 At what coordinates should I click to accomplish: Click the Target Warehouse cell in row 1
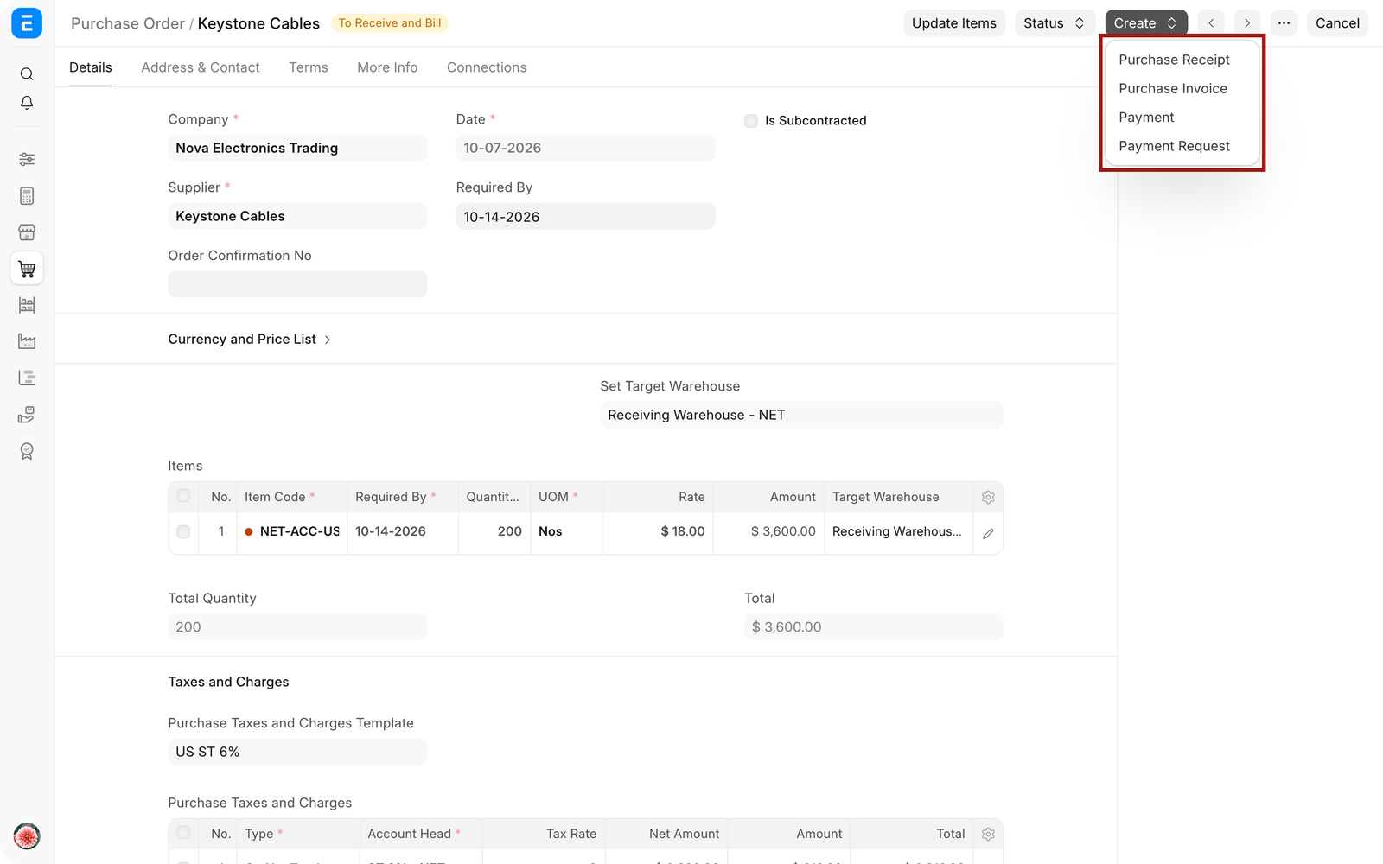898,532
